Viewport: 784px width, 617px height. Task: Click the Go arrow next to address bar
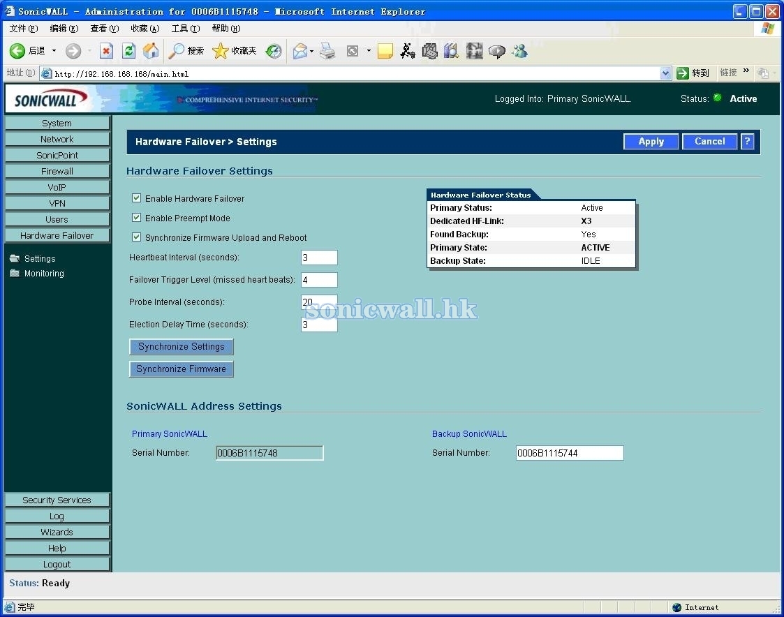pyautogui.click(x=683, y=73)
